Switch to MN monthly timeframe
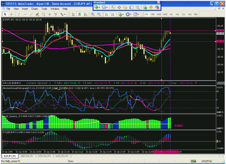 coord(196,14)
